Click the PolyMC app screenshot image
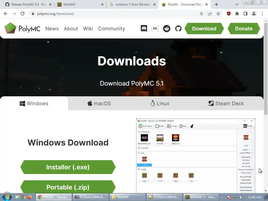 pos(196,156)
